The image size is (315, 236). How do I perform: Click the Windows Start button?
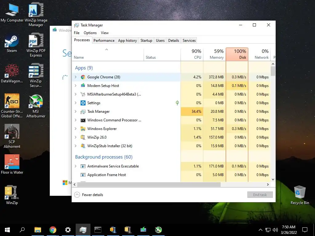[7, 230]
